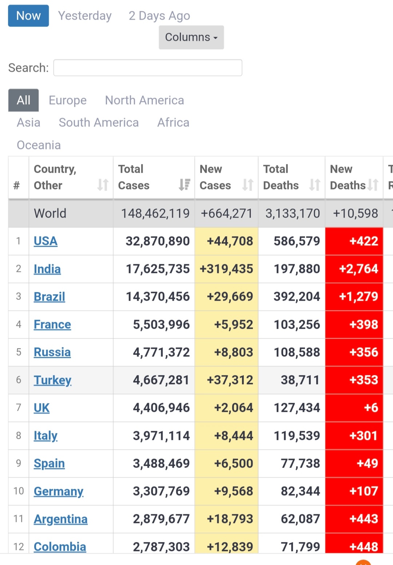The width and height of the screenshot is (393, 565).
Task: Open the USA country link
Action: [x=45, y=241]
